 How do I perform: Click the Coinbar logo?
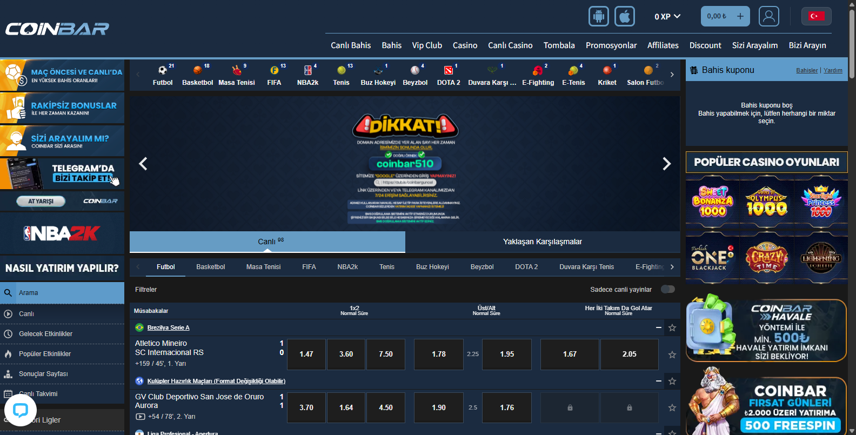click(57, 29)
